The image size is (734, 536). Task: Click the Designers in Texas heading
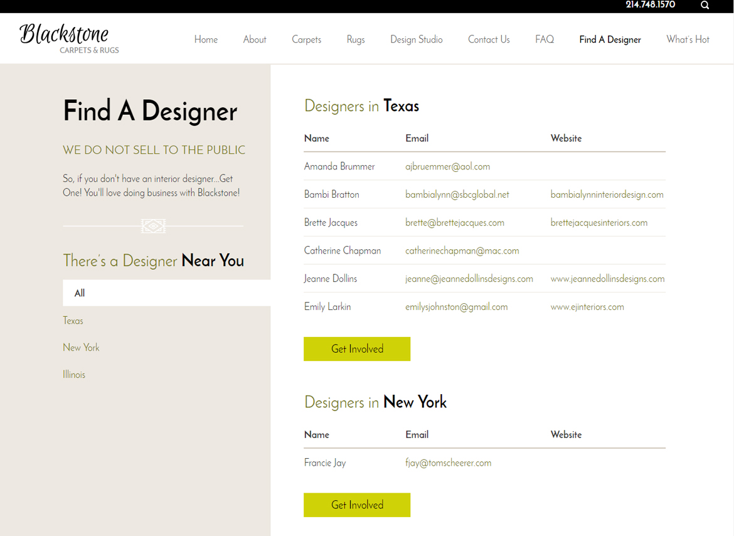[x=361, y=106]
